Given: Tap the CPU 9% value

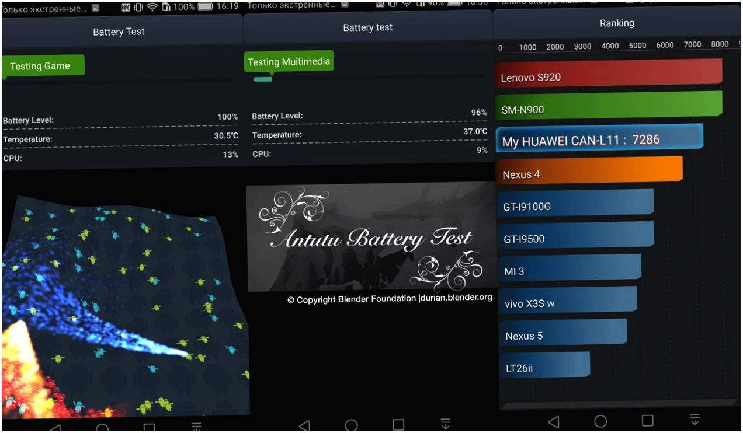Looking at the screenshot, I should click(x=481, y=150).
